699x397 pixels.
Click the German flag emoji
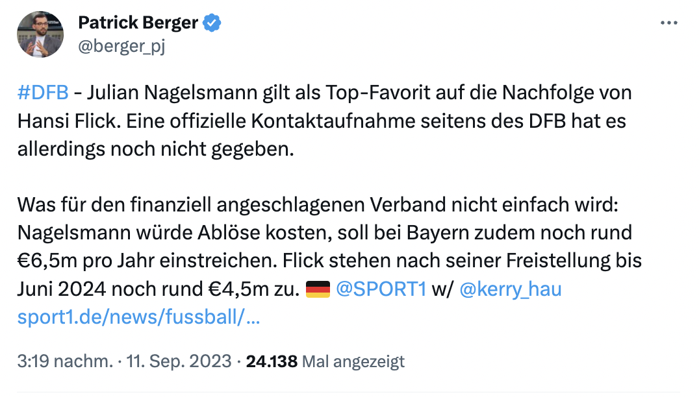318,290
